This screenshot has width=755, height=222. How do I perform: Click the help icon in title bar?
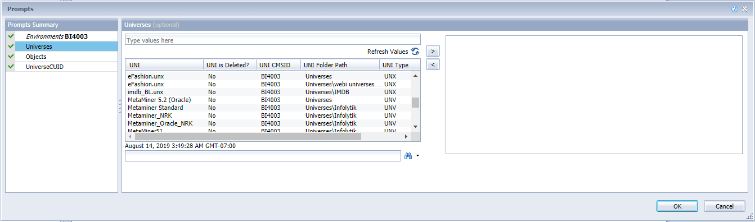735,9
